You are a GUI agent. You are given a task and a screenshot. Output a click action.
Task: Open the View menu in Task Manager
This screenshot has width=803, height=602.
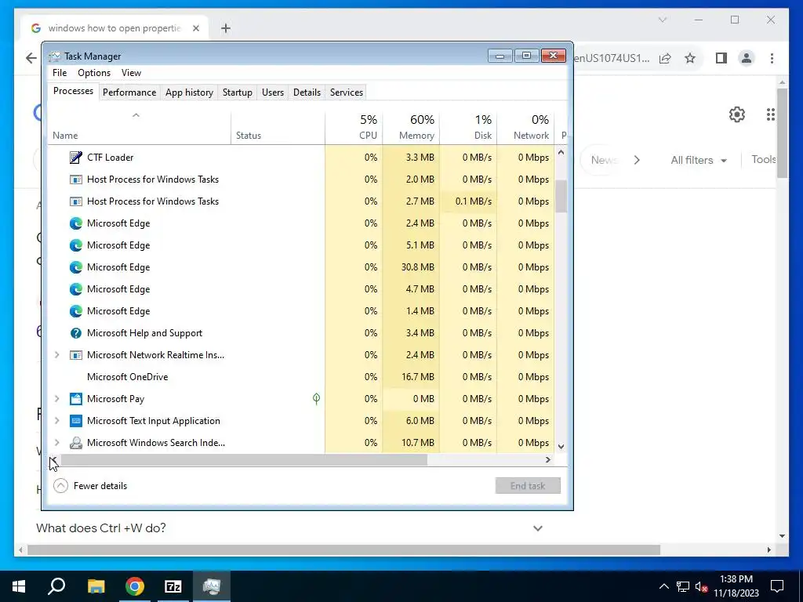click(131, 73)
